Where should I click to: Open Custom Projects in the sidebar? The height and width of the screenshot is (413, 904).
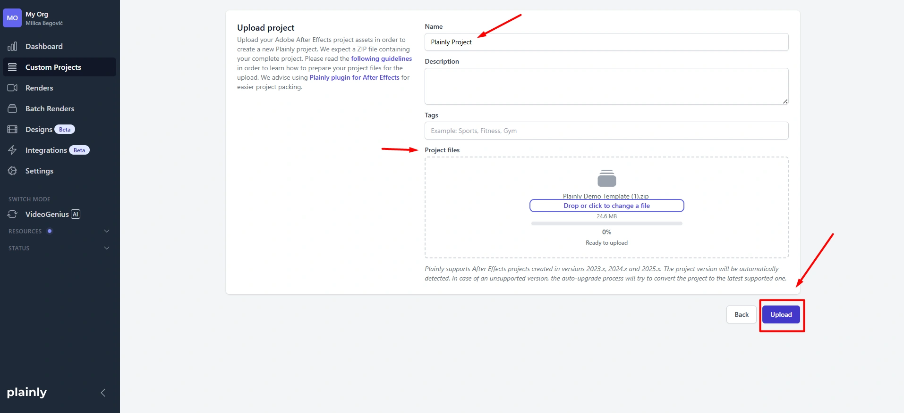60,67
